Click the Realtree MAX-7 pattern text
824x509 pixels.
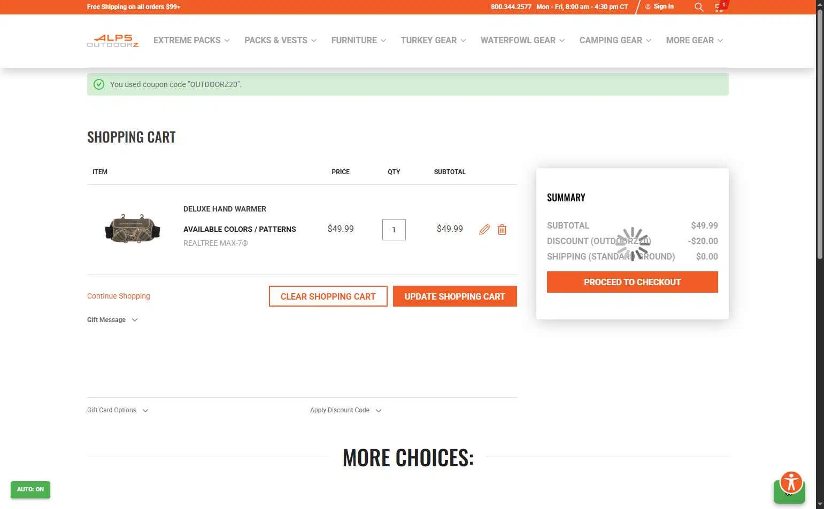pos(215,243)
